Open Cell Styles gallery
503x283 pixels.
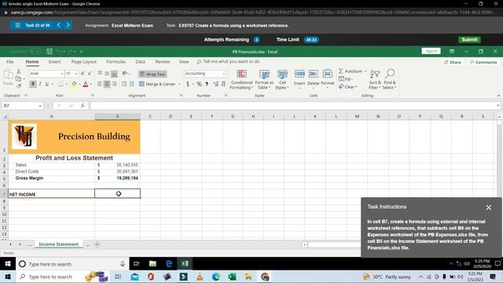pos(282,79)
